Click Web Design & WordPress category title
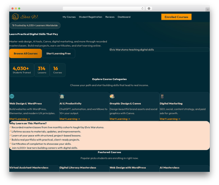Image resolution: width=219 pixels, height=185 pixels. [25, 104]
